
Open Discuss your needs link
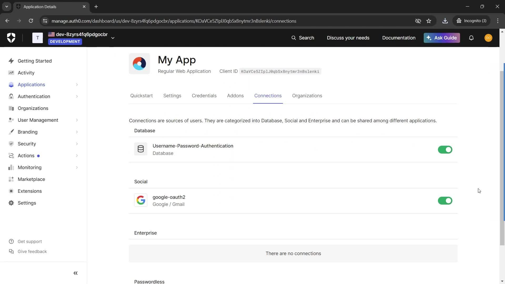tap(348, 38)
